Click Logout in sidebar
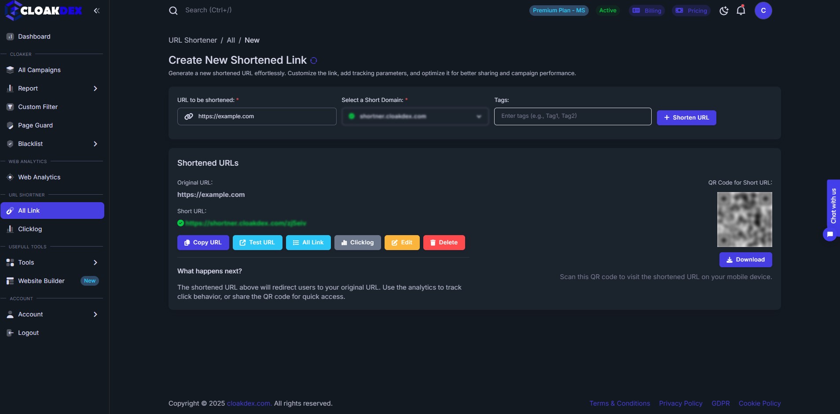Screen dimensions: 840x414 coord(52,333)
